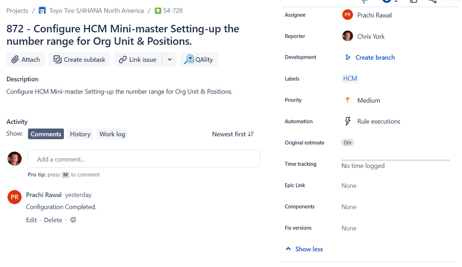
Task: Click the yesterday timestamp on the comment
Action: pos(78,195)
